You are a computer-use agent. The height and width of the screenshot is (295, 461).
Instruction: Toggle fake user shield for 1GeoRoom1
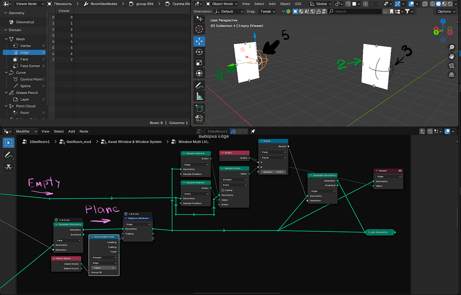click(x=233, y=132)
